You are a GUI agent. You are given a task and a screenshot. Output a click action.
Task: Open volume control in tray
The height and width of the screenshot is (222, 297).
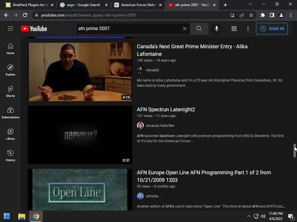click(263, 216)
